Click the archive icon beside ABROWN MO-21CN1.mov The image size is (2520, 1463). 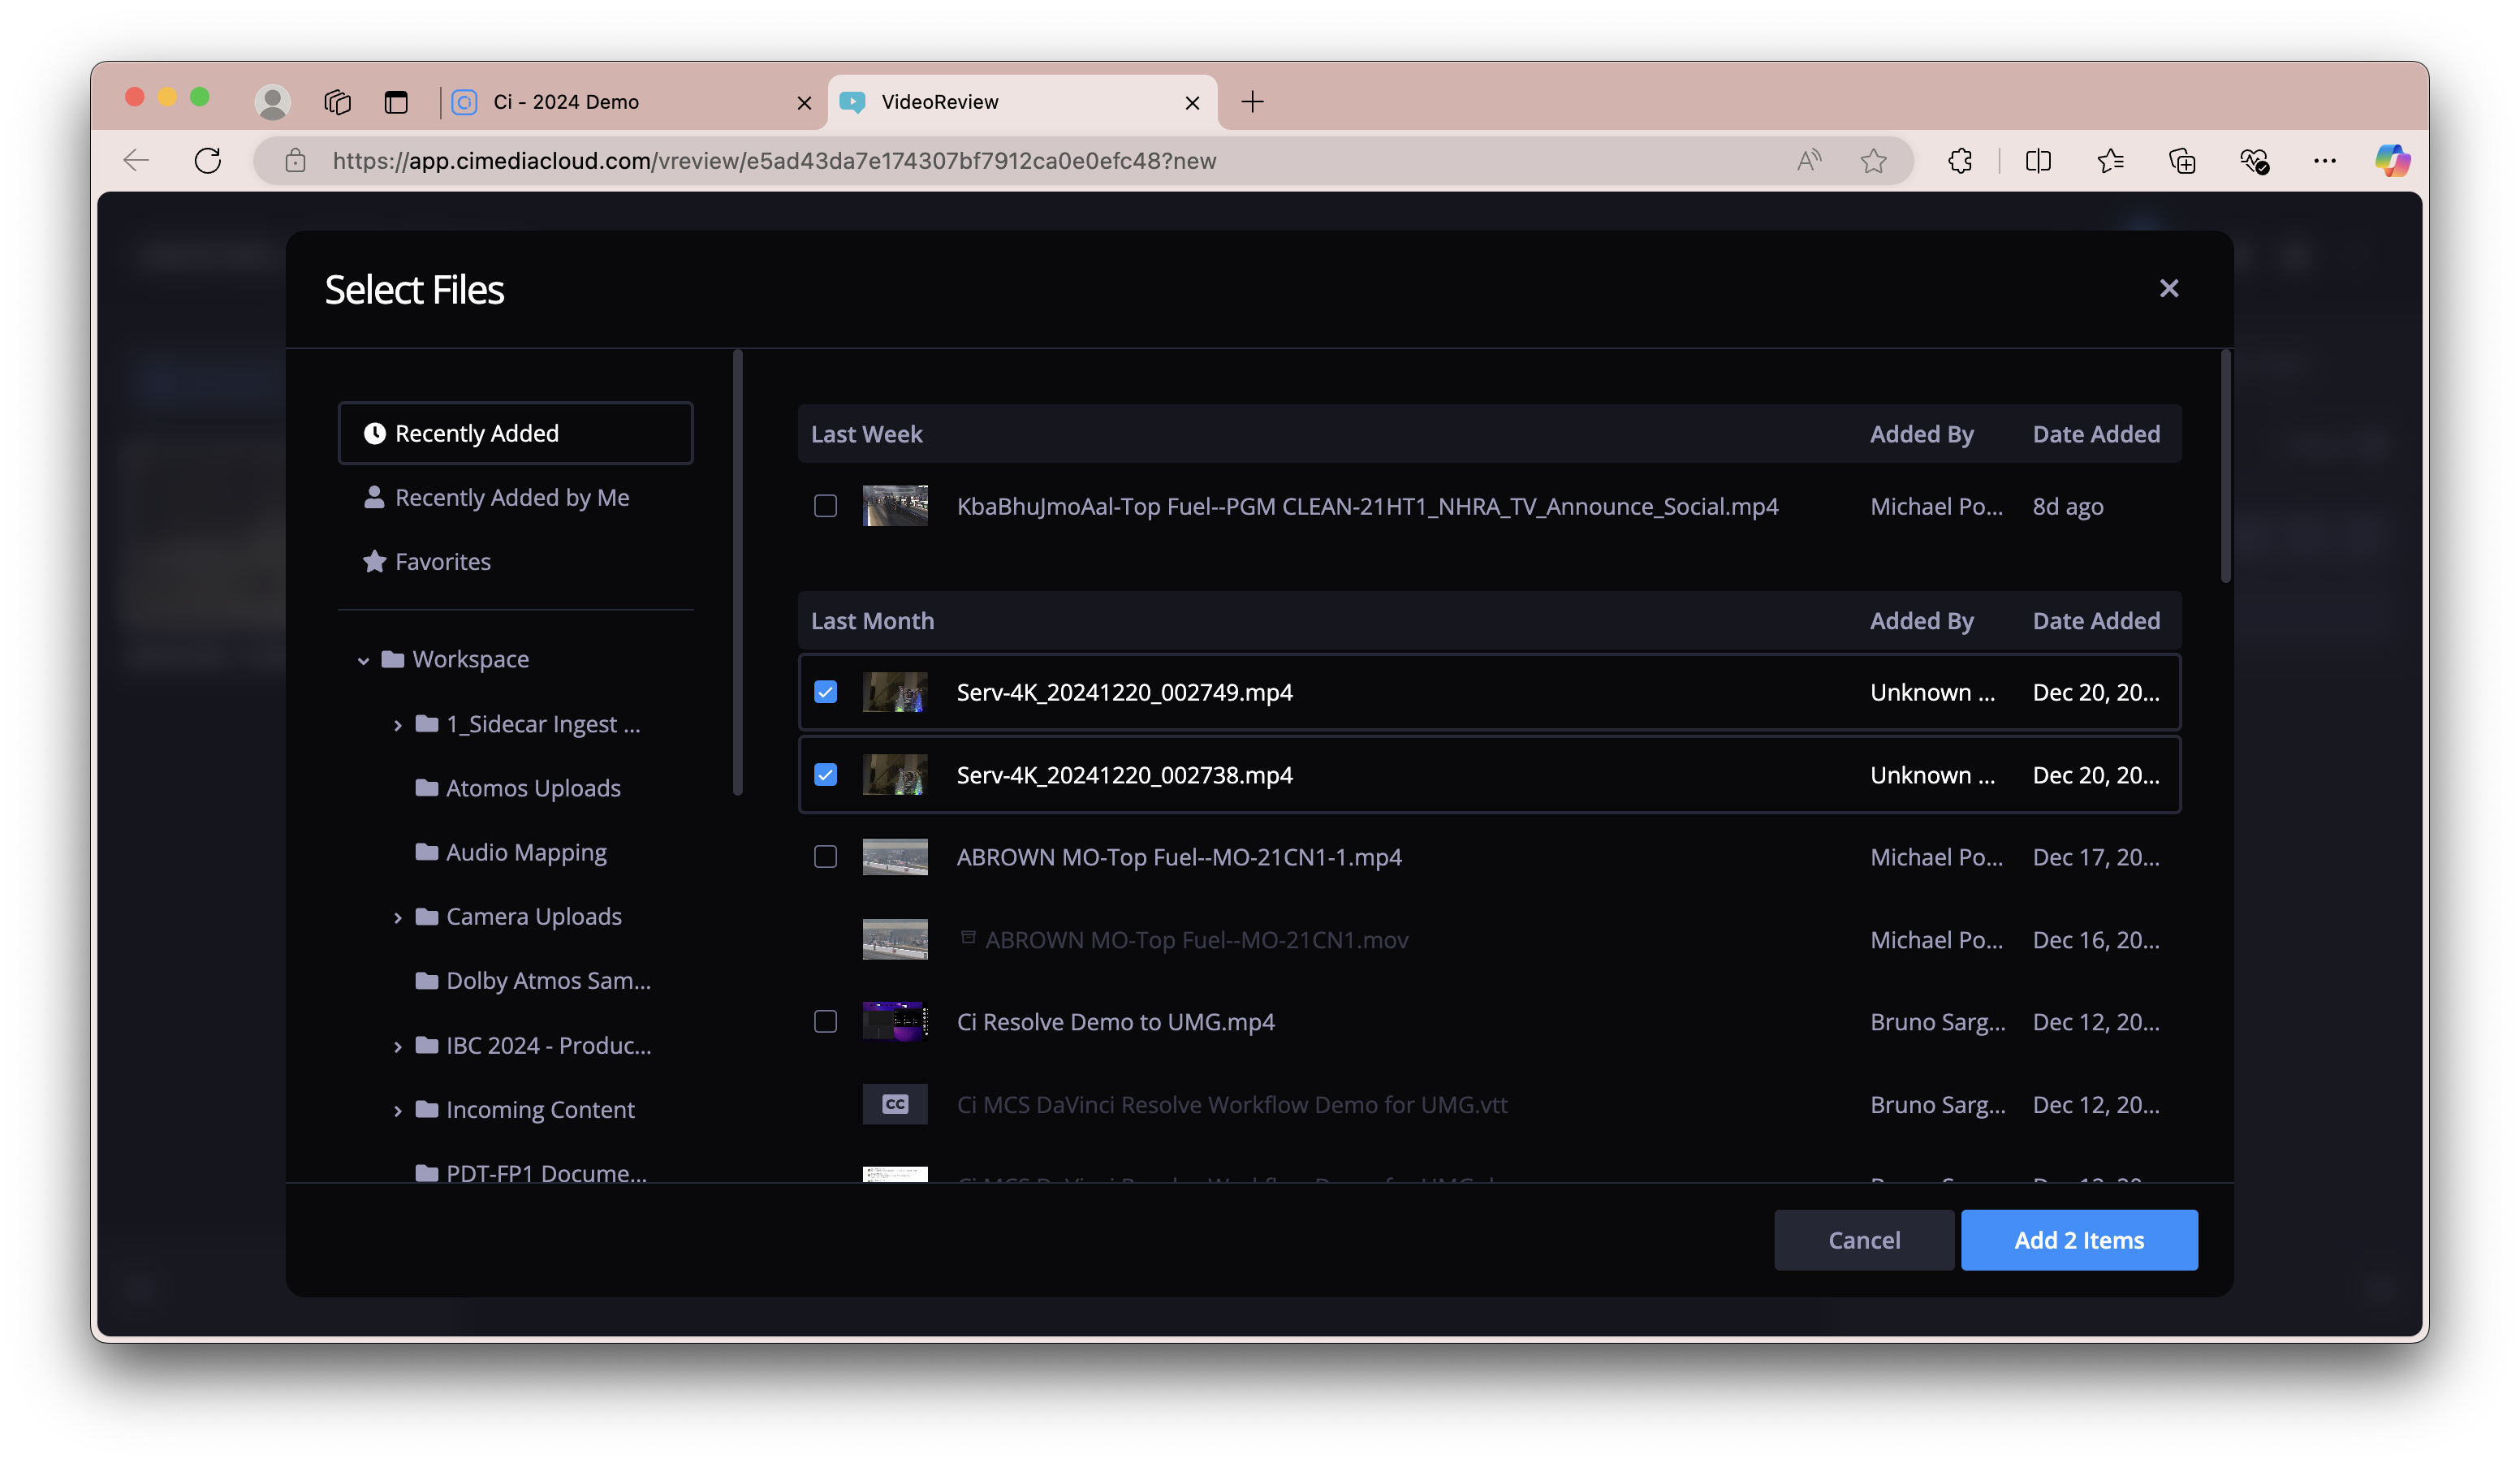pyautogui.click(x=968, y=938)
